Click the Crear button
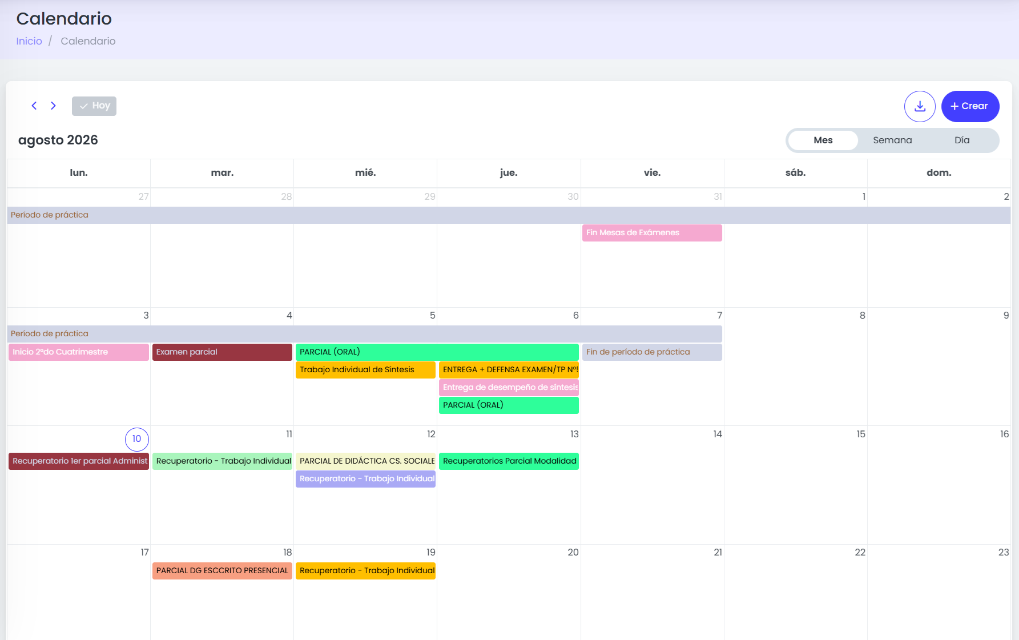 tap(970, 106)
